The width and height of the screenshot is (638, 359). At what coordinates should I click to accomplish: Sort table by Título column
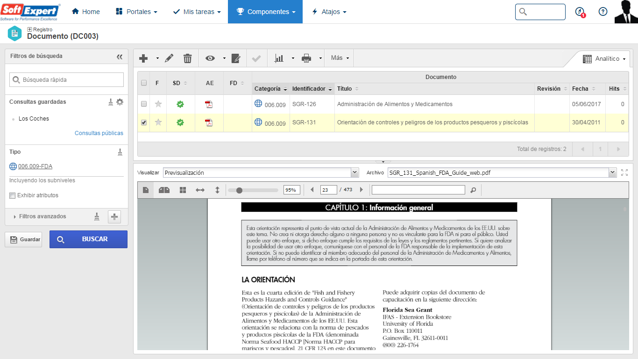pyautogui.click(x=348, y=89)
